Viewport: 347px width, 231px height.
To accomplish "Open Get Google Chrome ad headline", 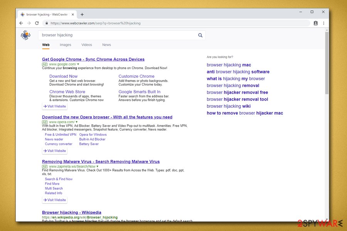I will pyautogui.click(x=93, y=59).
